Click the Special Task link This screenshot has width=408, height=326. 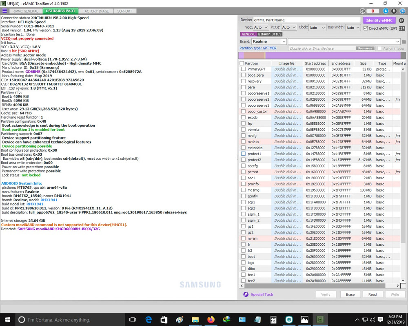click(262, 294)
